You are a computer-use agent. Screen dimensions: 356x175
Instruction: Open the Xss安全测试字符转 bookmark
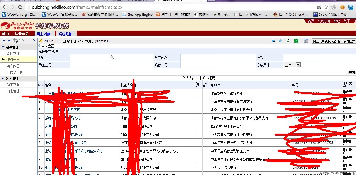point(332,15)
